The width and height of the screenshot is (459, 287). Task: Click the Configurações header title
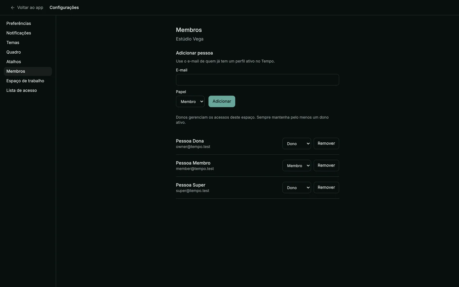click(x=64, y=7)
